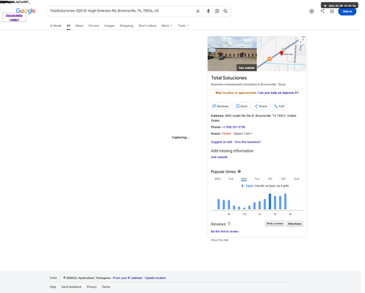Click Send feedback in footer
This screenshot has width=365, height=293.
point(72,287)
